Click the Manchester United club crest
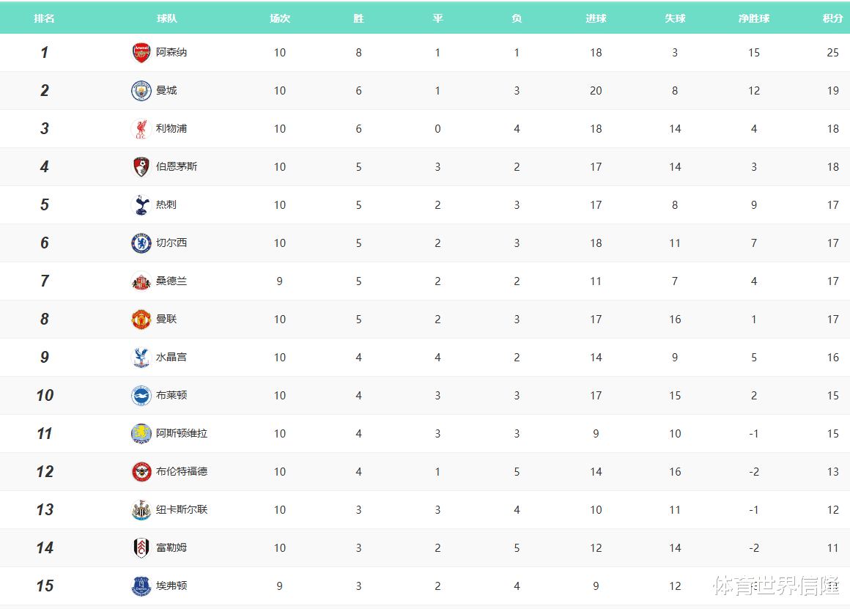 click(x=141, y=320)
